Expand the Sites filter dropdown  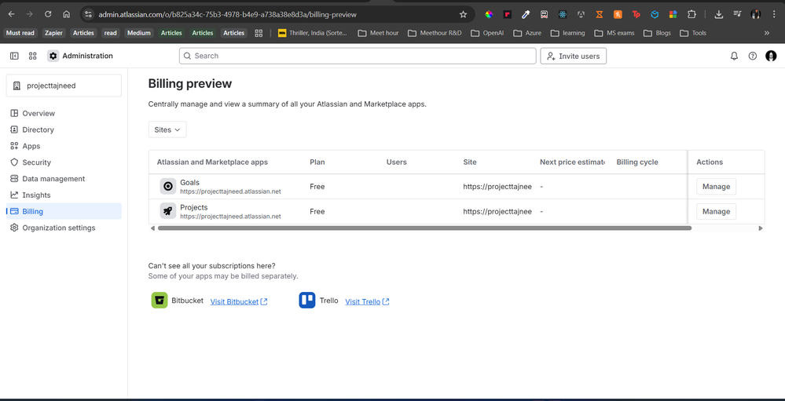167,129
